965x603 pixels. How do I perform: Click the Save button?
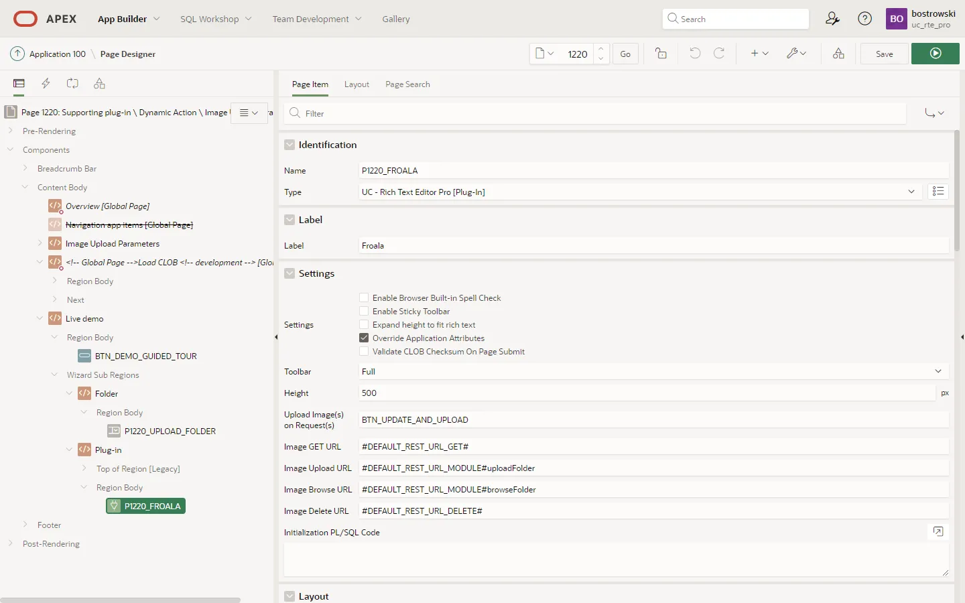point(884,54)
